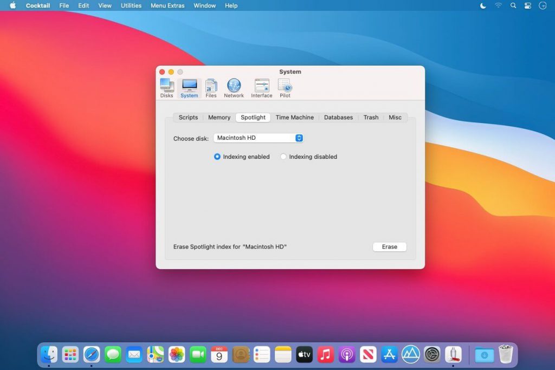Switch to the Time Machine tab

click(294, 118)
